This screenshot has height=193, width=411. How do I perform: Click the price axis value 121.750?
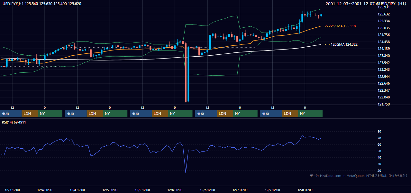click(x=384, y=104)
